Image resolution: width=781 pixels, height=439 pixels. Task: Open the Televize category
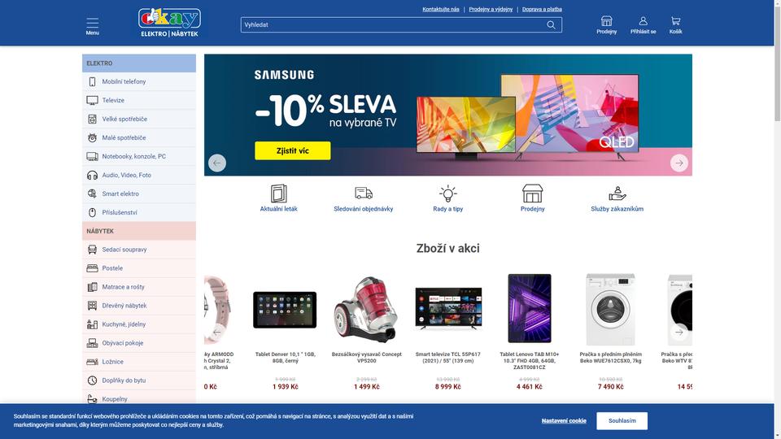point(139,100)
